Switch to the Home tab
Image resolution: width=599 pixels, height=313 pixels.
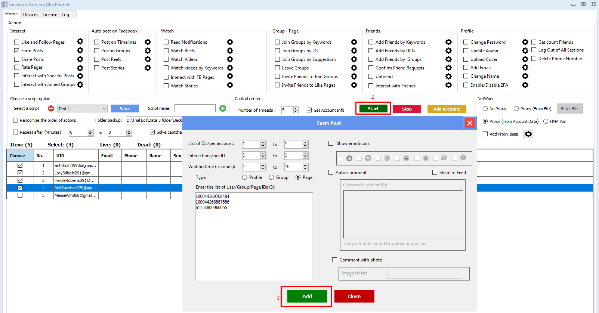(x=11, y=14)
